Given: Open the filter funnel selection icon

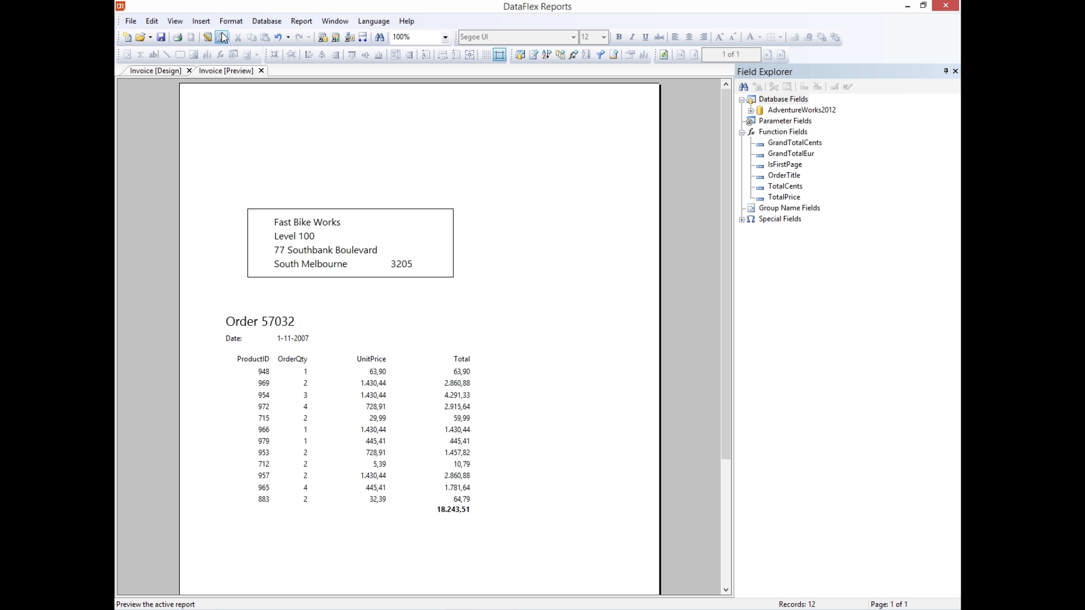Looking at the screenshot, I should click(x=600, y=55).
